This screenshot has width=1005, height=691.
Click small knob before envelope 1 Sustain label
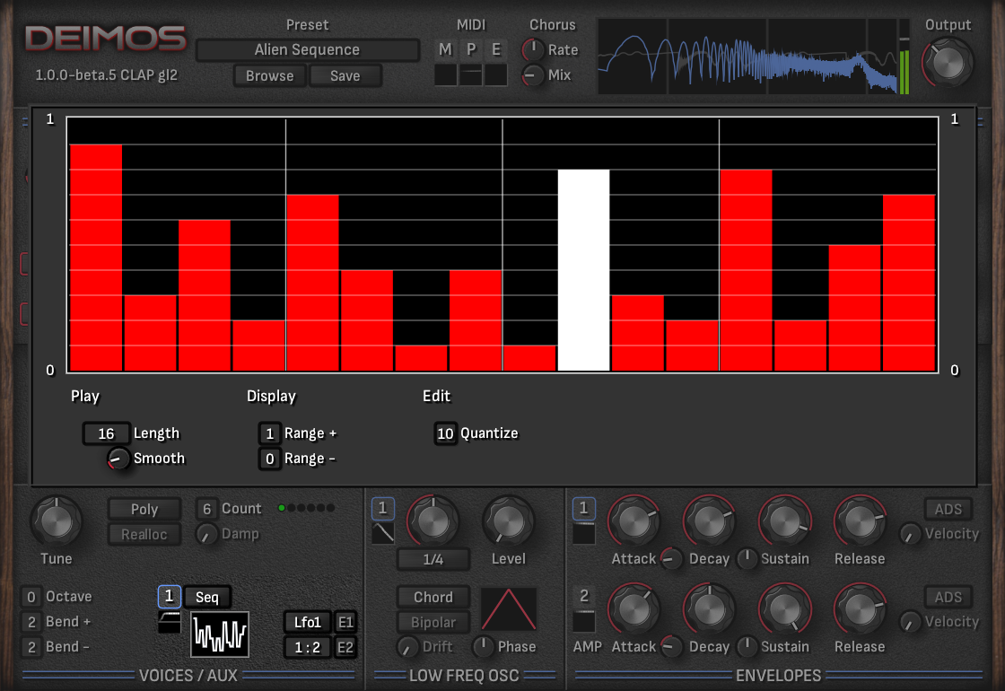point(747,559)
